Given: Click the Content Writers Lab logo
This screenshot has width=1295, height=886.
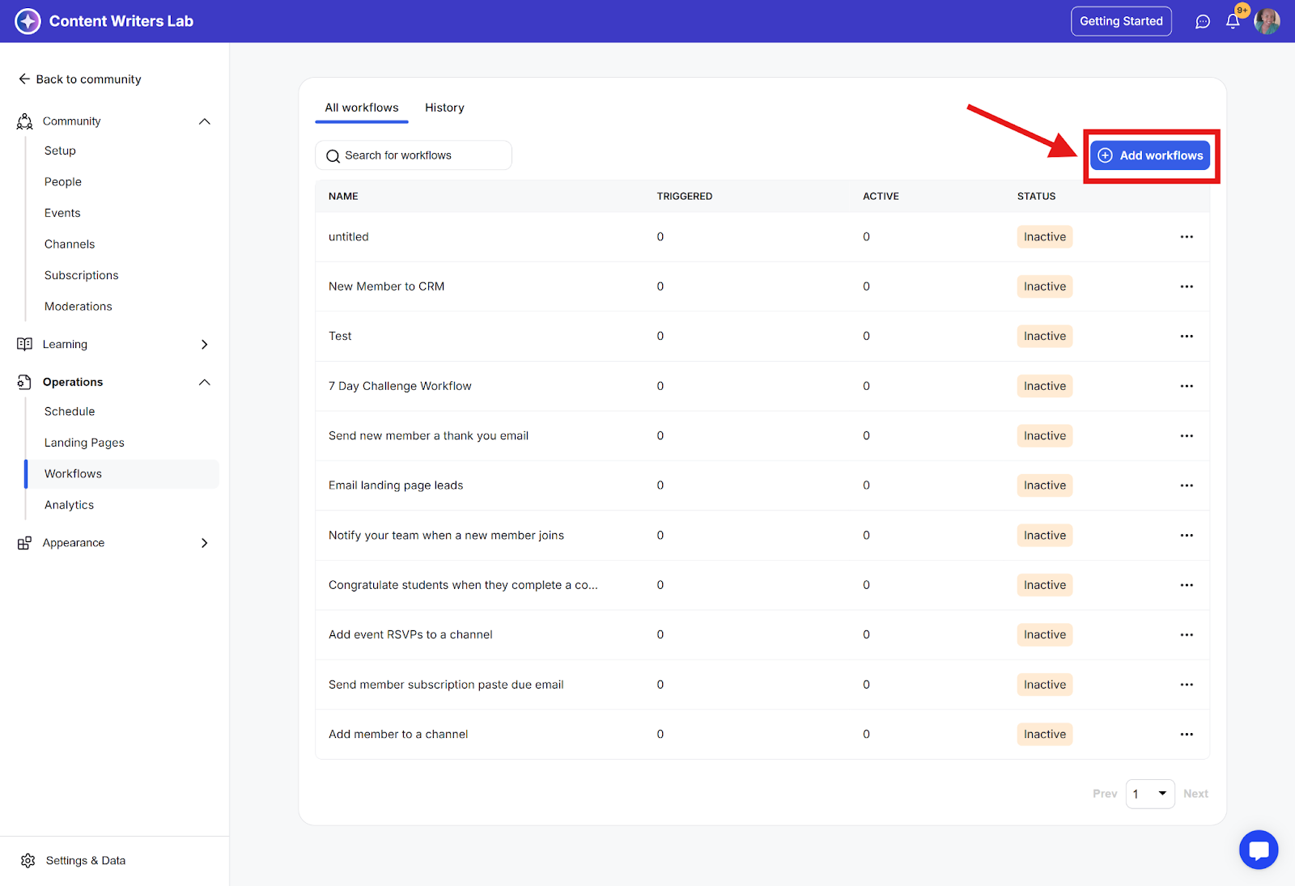Looking at the screenshot, I should pos(28,21).
